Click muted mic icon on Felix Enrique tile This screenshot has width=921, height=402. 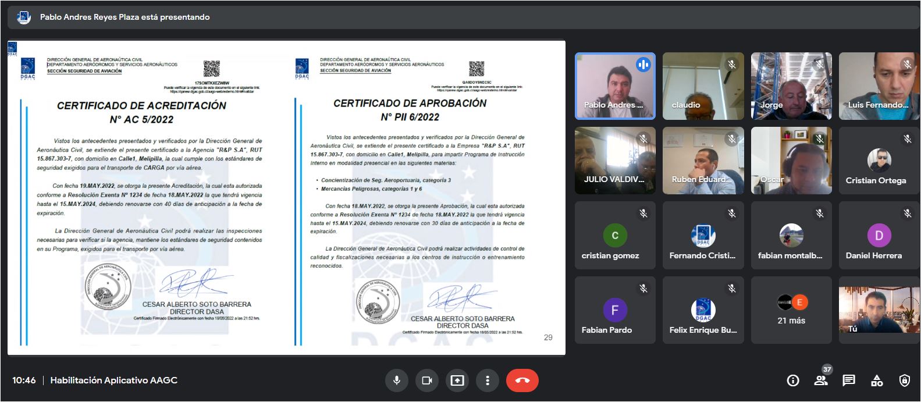tap(732, 288)
